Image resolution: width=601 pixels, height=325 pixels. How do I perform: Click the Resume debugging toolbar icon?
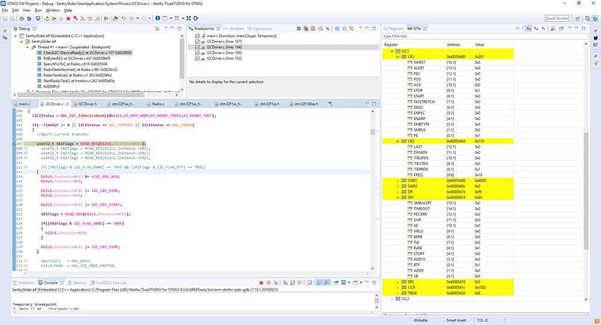coord(54,19)
